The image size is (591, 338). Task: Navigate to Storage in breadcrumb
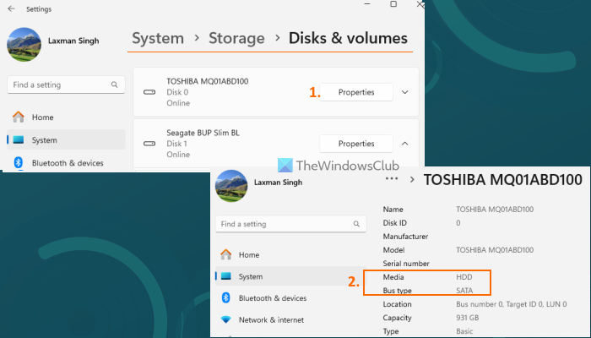(236, 38)
